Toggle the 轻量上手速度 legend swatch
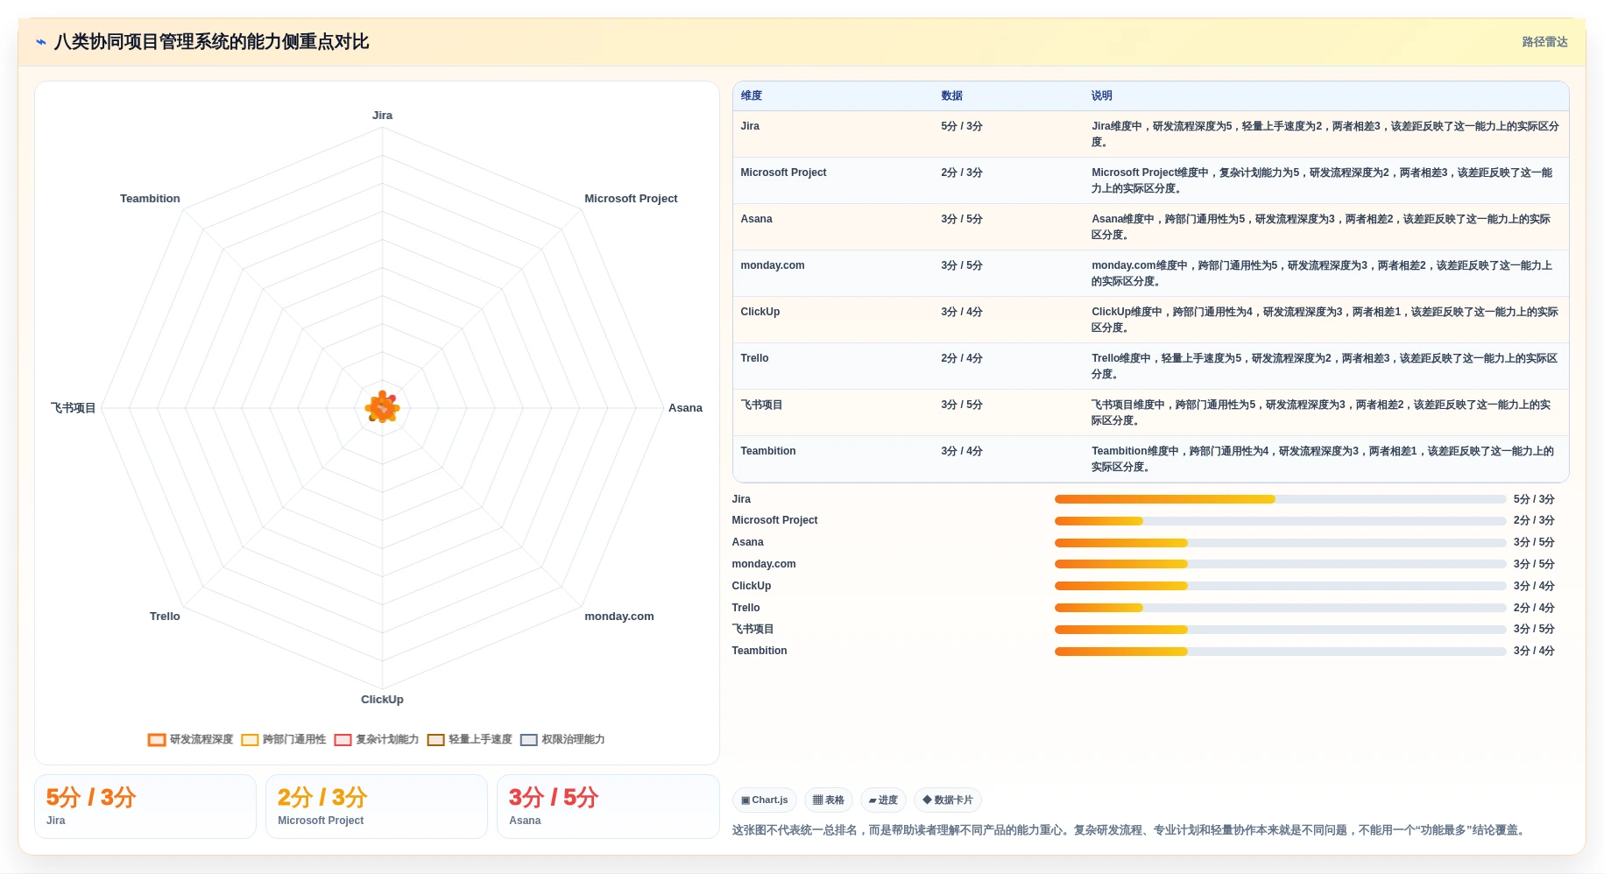1604x874 pixels. 435,740
